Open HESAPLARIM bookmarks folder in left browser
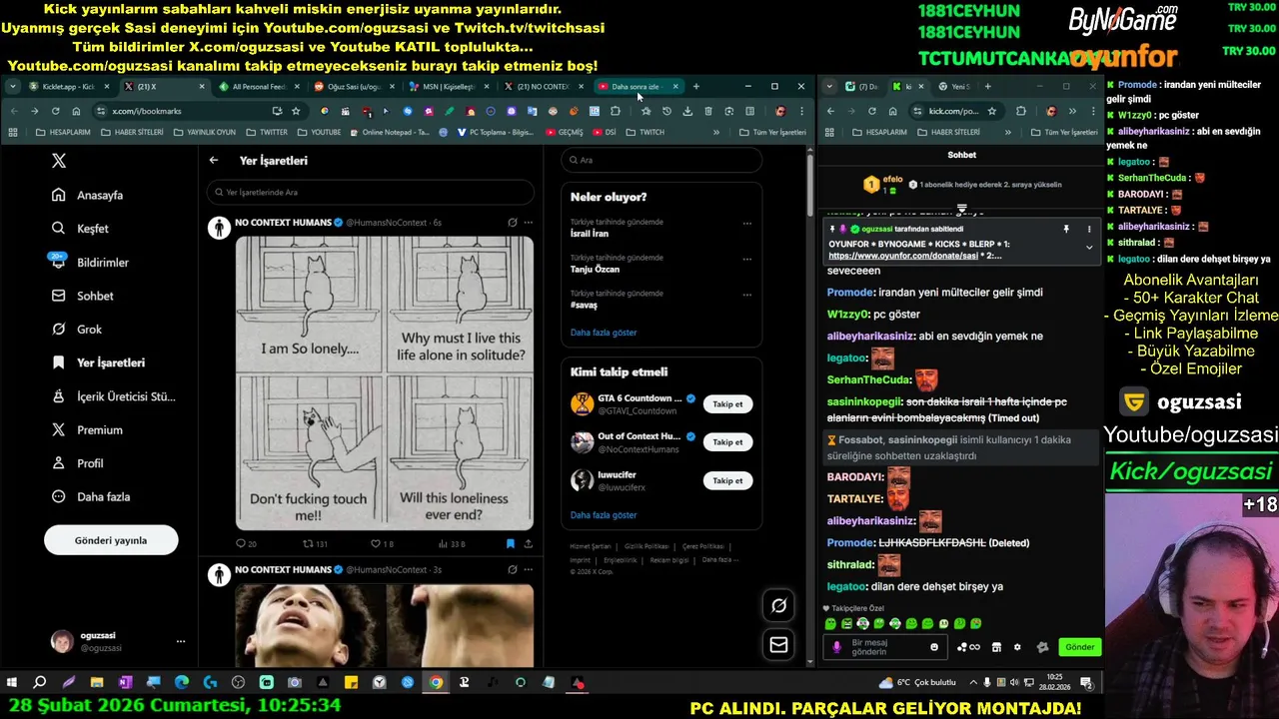Viewport: 1279px width, 719px height. click(x=65, y=132)
